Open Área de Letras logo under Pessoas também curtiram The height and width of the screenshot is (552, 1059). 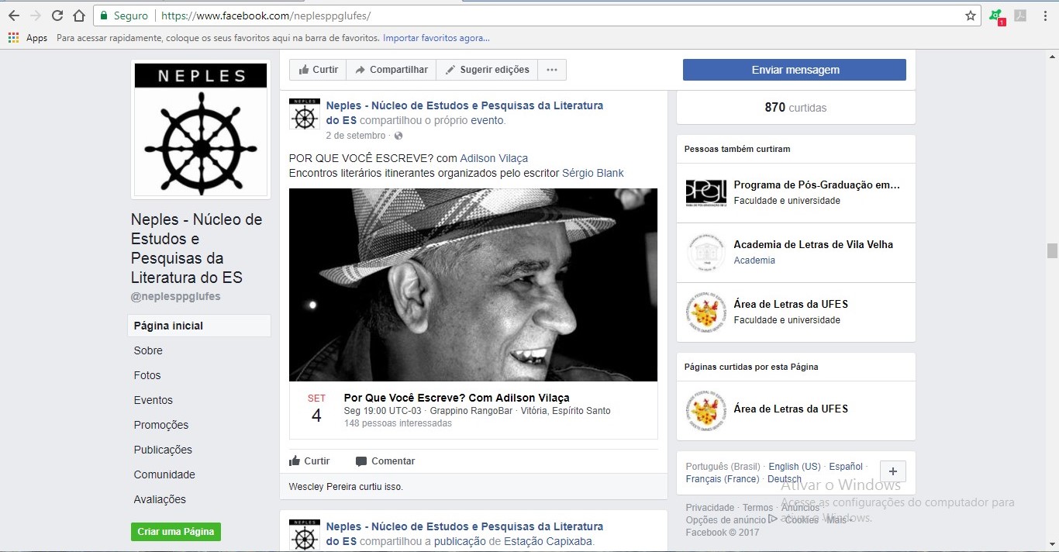coord(706,312)
